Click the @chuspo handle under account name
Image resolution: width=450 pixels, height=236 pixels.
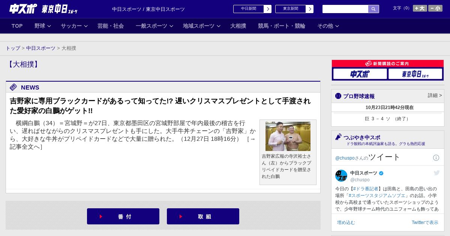(x=360, y=180)
